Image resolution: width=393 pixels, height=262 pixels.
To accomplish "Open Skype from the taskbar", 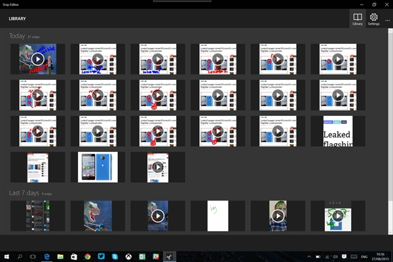I will [x=115, y=256].
